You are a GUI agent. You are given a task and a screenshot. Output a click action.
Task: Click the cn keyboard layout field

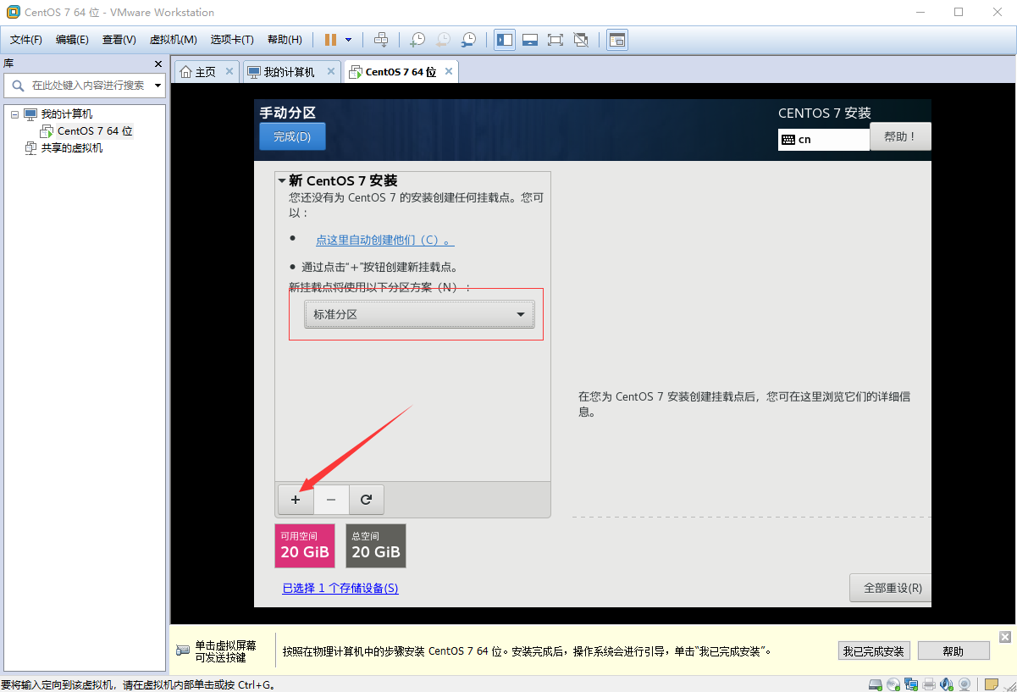(823, 139)
